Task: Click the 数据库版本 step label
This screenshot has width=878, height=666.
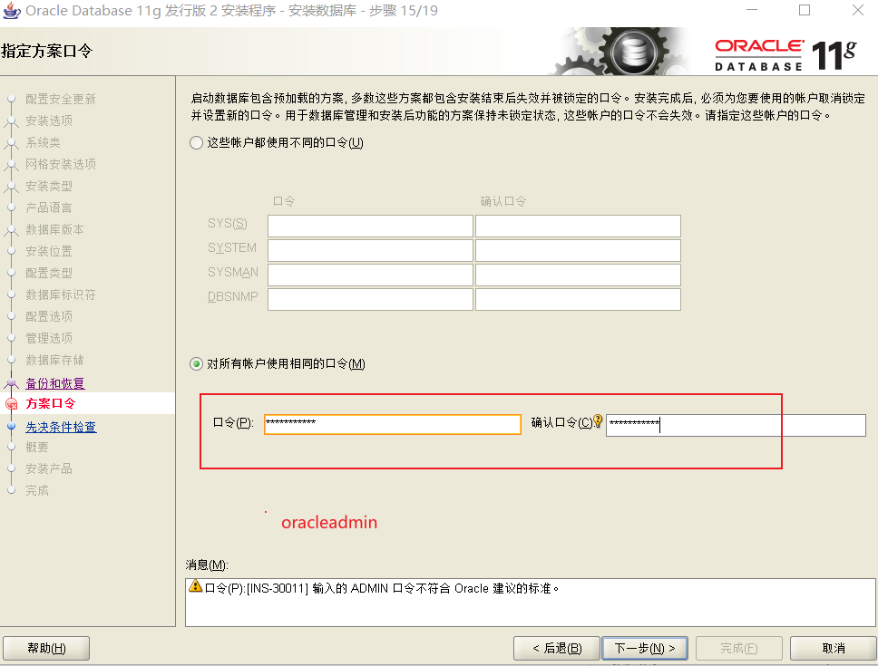Action: [54, 230]
